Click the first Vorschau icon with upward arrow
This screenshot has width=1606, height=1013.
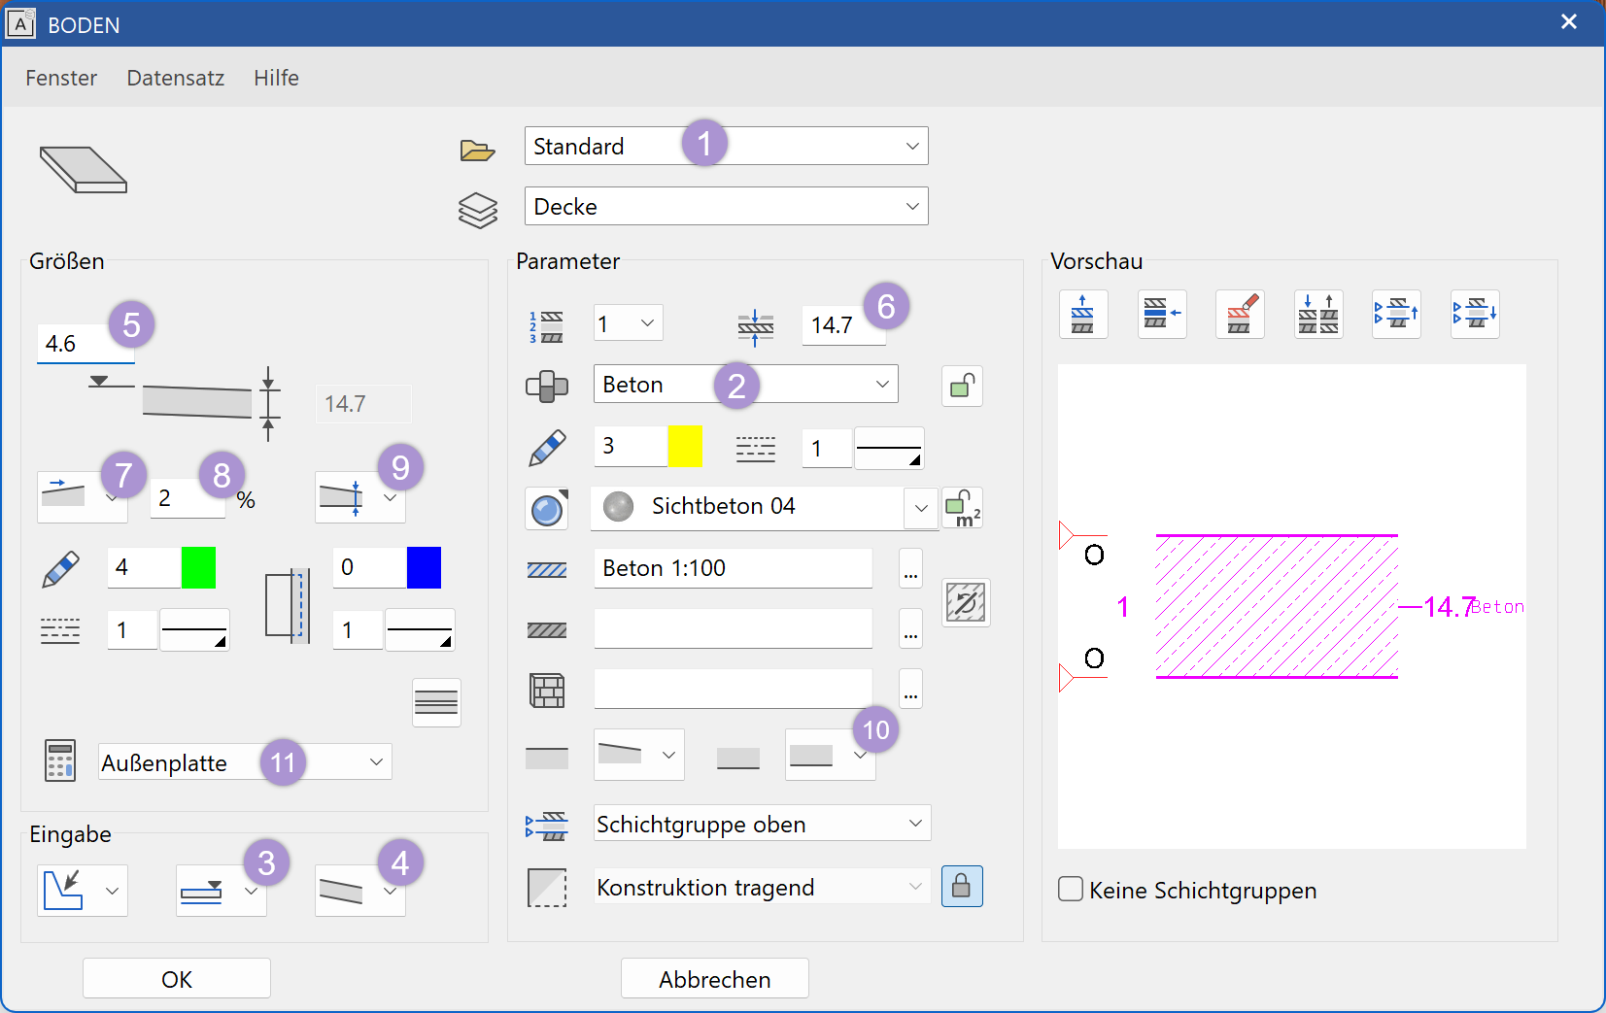tap(1082, 314)
